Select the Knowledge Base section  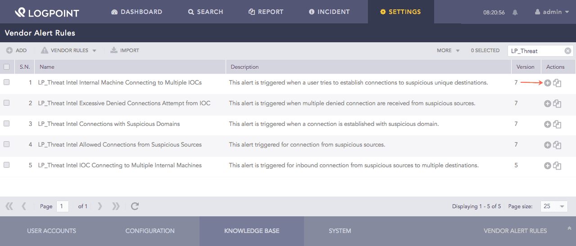(252, 231)
